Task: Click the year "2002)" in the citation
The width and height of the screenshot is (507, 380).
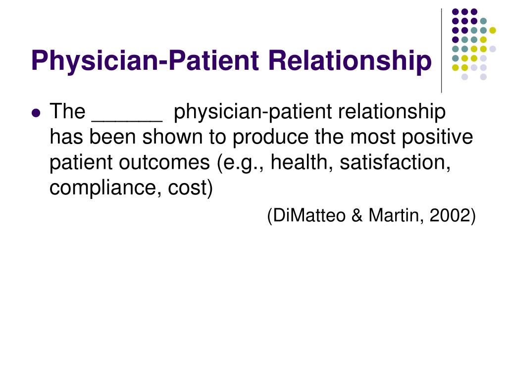Action: coord(453,215)
